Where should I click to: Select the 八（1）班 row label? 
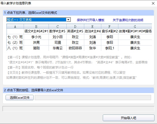click(x=15, y=48)
